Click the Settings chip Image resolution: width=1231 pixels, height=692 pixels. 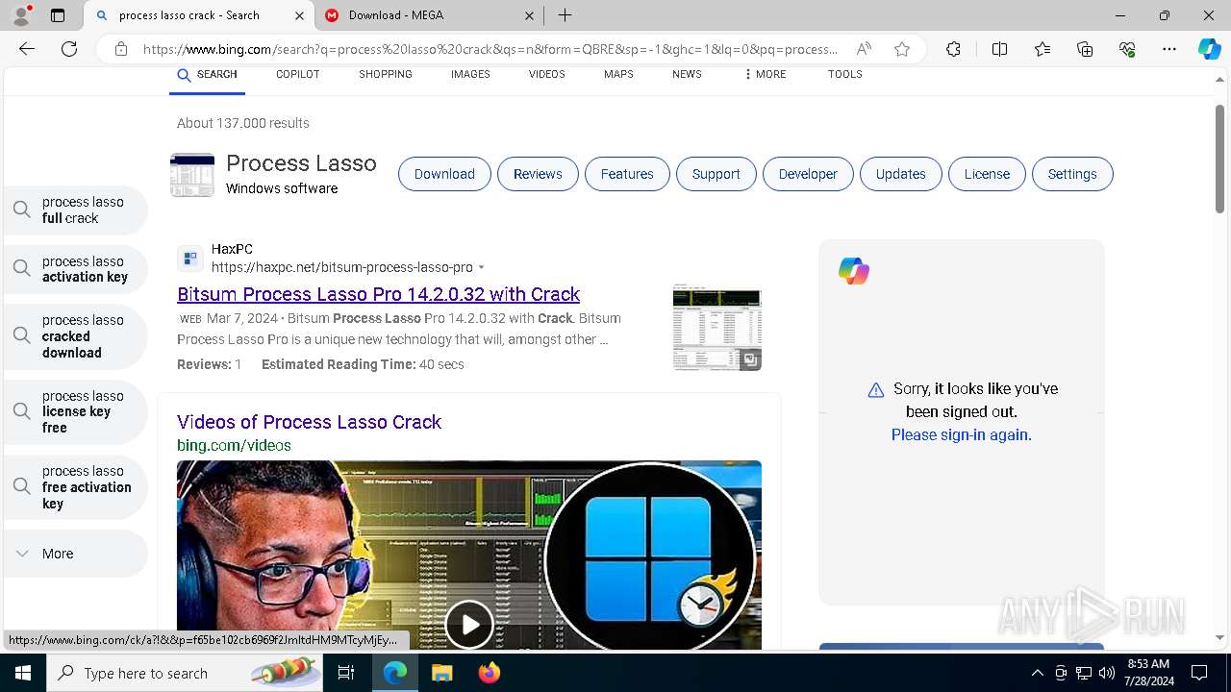click(x=1072, y=174)
